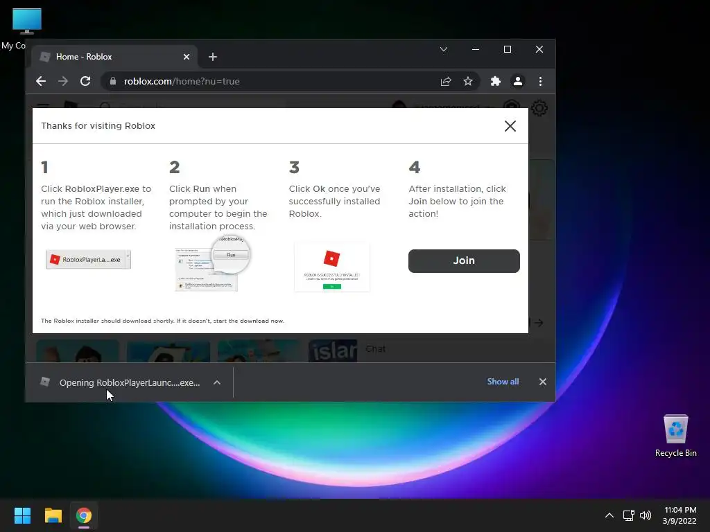Image resolution: width=710 pixels, height=532 pixels.
Task: Click the Join button
Action: pyautogui.click(x=464, y=261)
